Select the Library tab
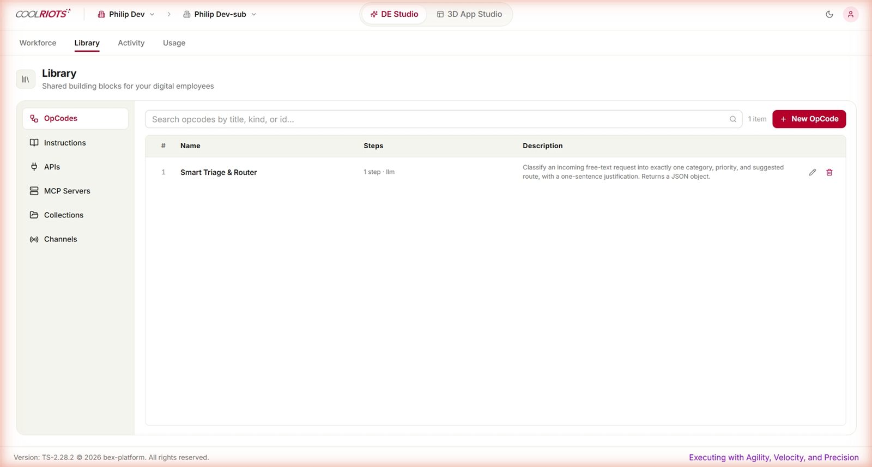 (87, 43)
